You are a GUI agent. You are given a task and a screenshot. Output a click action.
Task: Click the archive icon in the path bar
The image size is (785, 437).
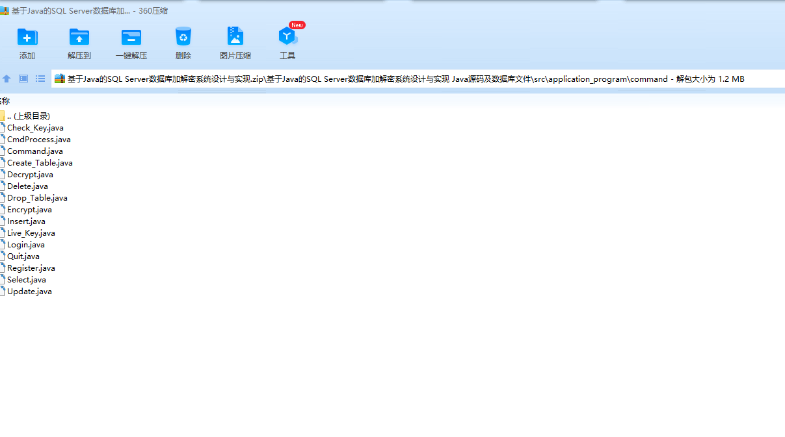[x=60, y=79]
